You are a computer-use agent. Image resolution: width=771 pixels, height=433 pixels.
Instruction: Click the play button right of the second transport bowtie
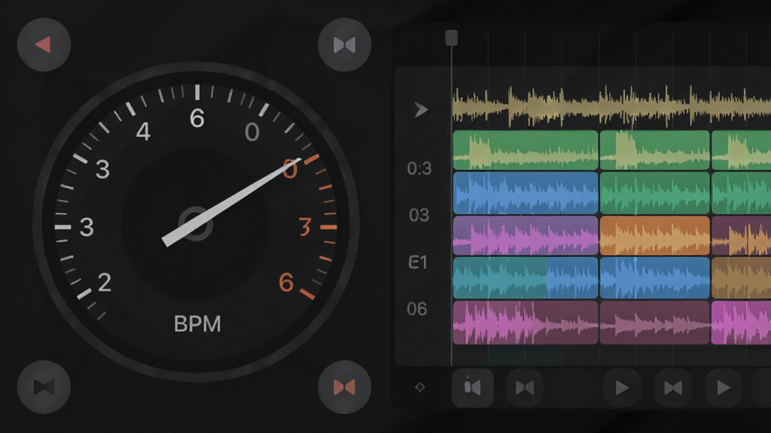pyautogui.click(x=724, y=388)
